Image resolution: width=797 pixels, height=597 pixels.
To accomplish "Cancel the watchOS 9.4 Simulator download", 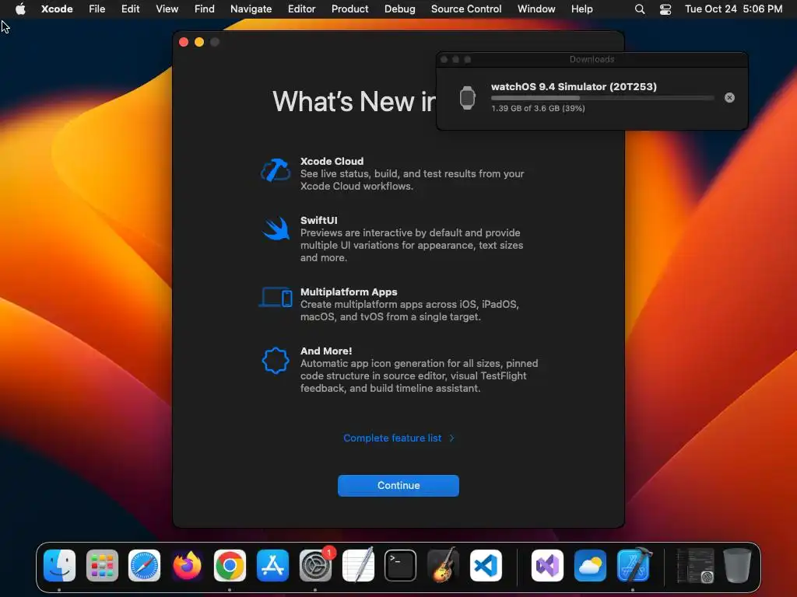I will pos(729,97).
